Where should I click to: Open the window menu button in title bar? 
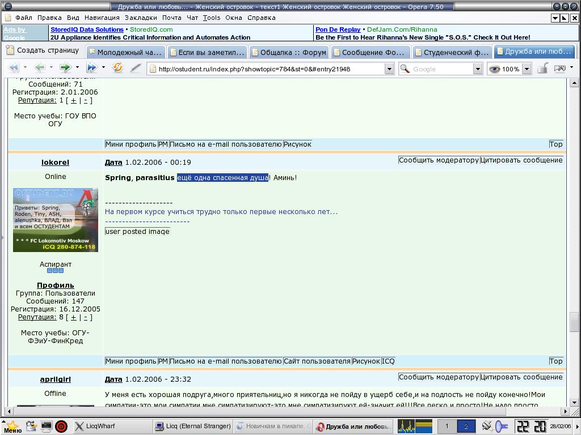pos(8,6)
